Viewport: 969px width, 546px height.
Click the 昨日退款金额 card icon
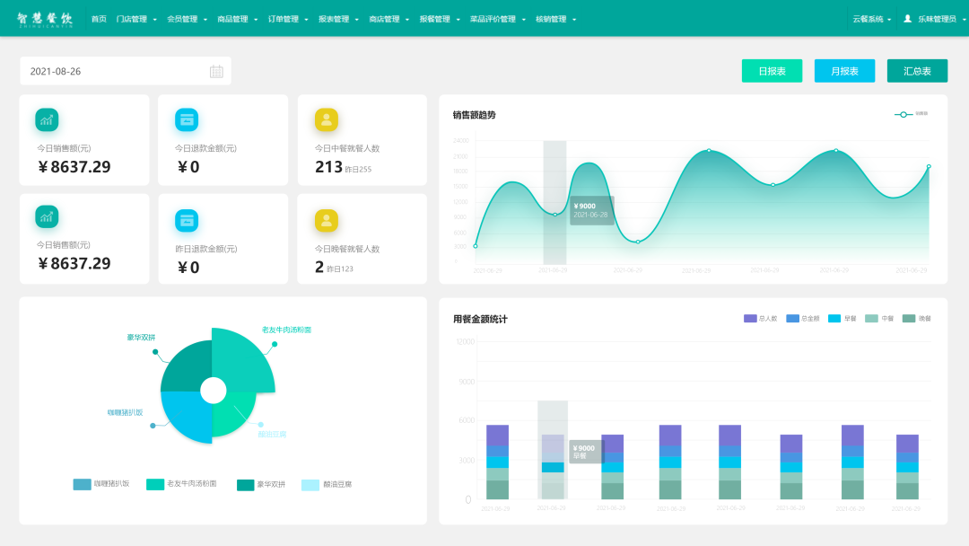tap(187, 220)
